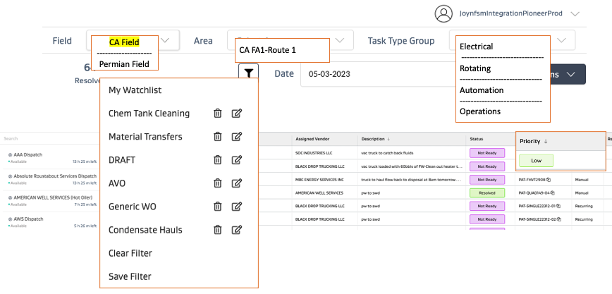The image size is (612, 294).
Task: Expand the Field dropdown
Action: pos(165,41)
